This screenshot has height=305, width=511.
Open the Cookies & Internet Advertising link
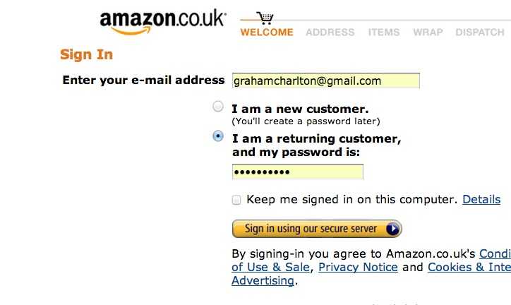point(469,268)
